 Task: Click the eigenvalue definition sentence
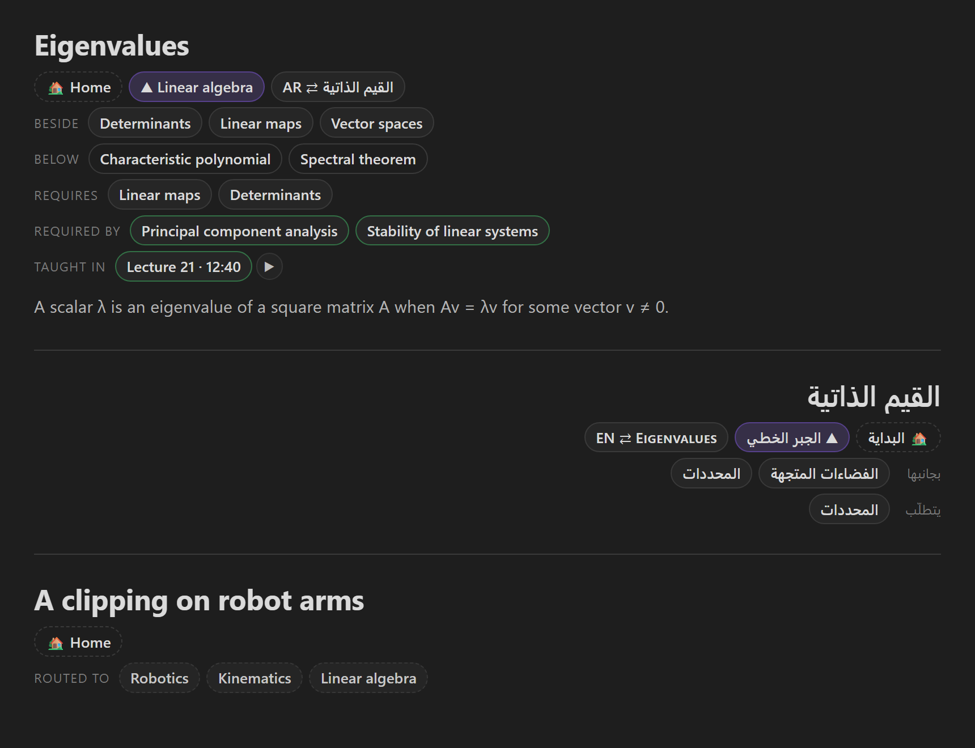tap(351, 307)
